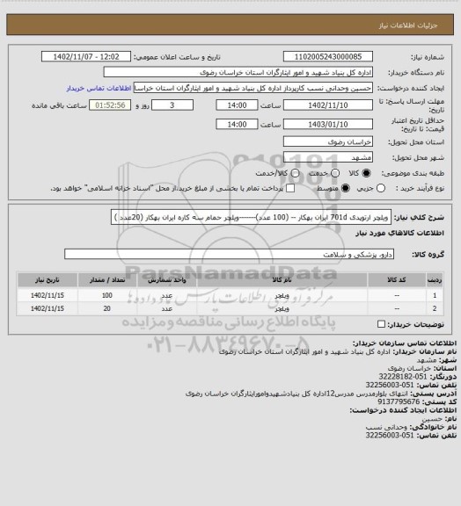Click the remaining days field showing 3
This screenshot has height=506, width=461.
point(172,105)
